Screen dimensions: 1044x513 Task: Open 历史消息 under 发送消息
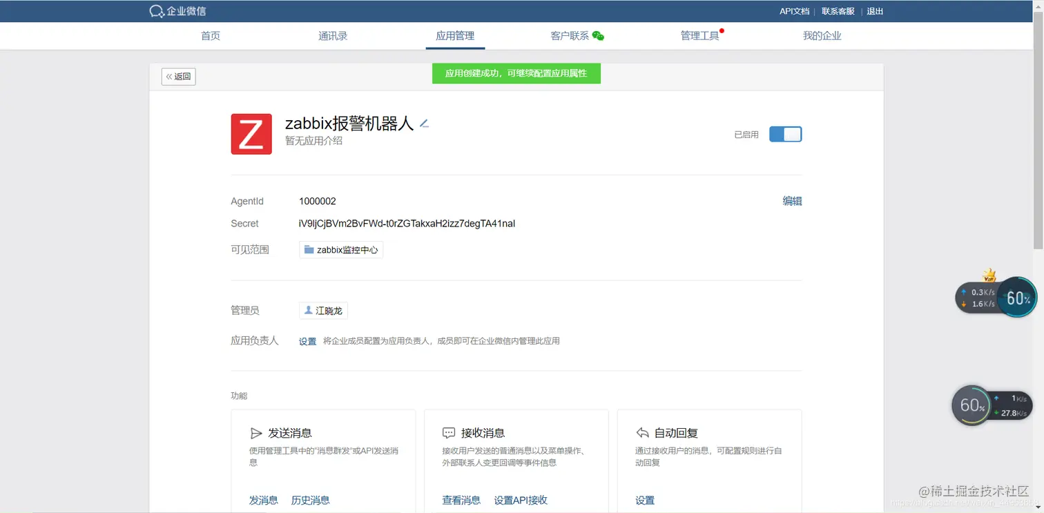[x=310, y=499]
